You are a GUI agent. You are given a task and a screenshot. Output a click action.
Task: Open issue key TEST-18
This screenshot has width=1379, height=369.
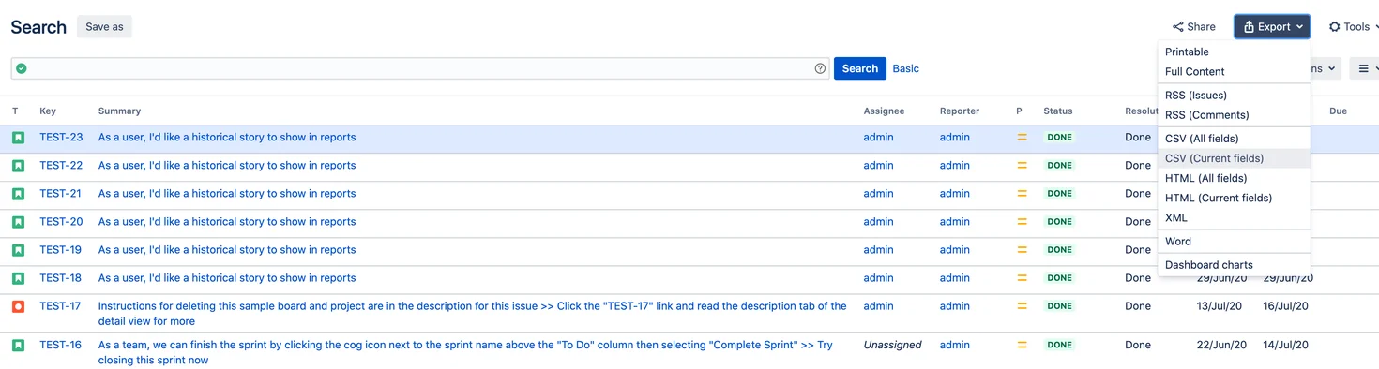(60, 278)
